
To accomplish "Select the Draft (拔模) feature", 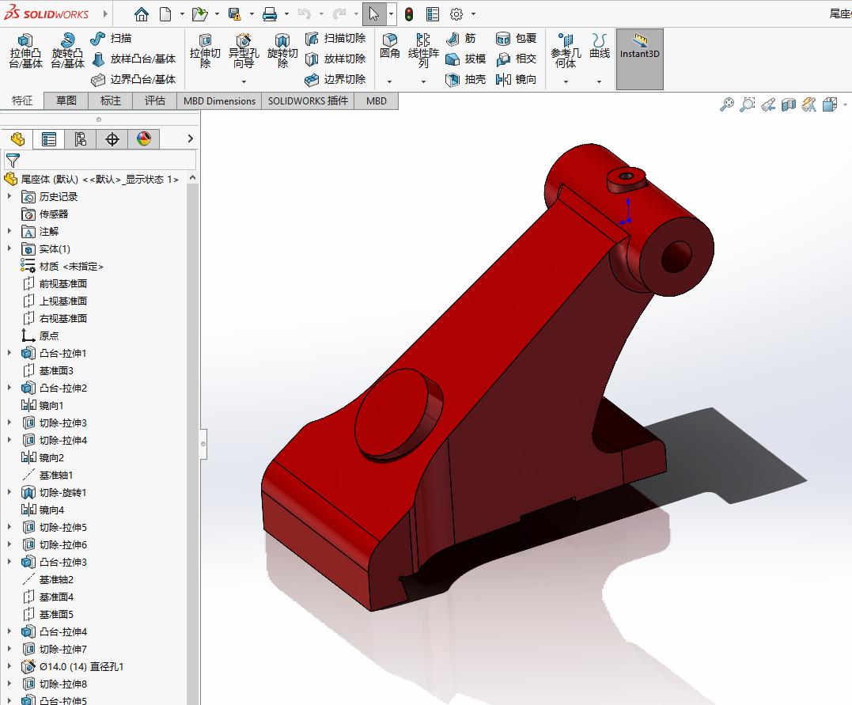I will [x=465, y=59].
